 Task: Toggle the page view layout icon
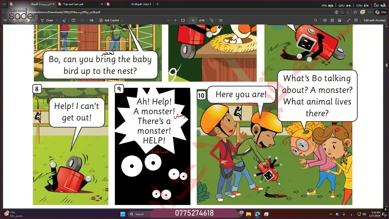coord(221,20)
